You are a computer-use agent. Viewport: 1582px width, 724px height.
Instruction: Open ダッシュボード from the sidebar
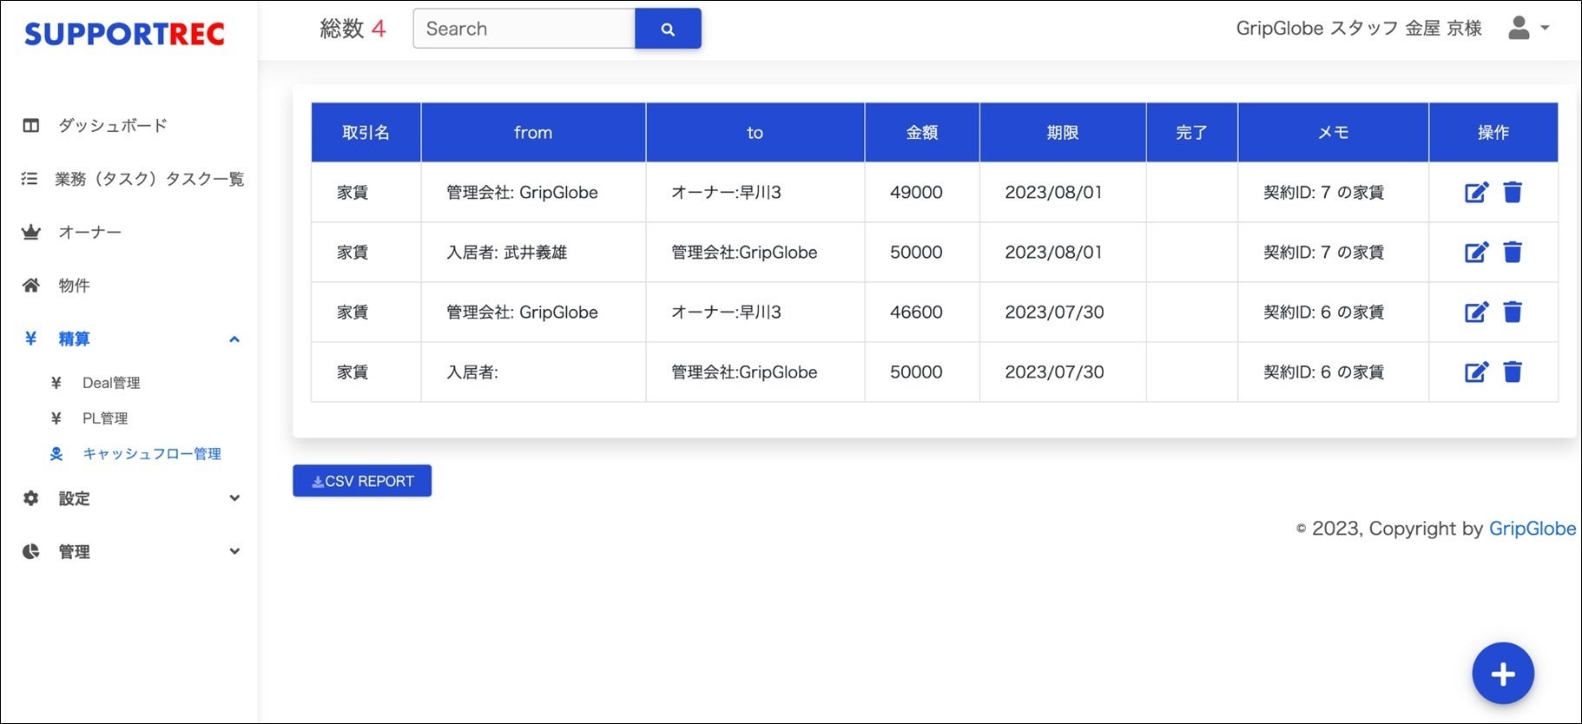point(112,126)
